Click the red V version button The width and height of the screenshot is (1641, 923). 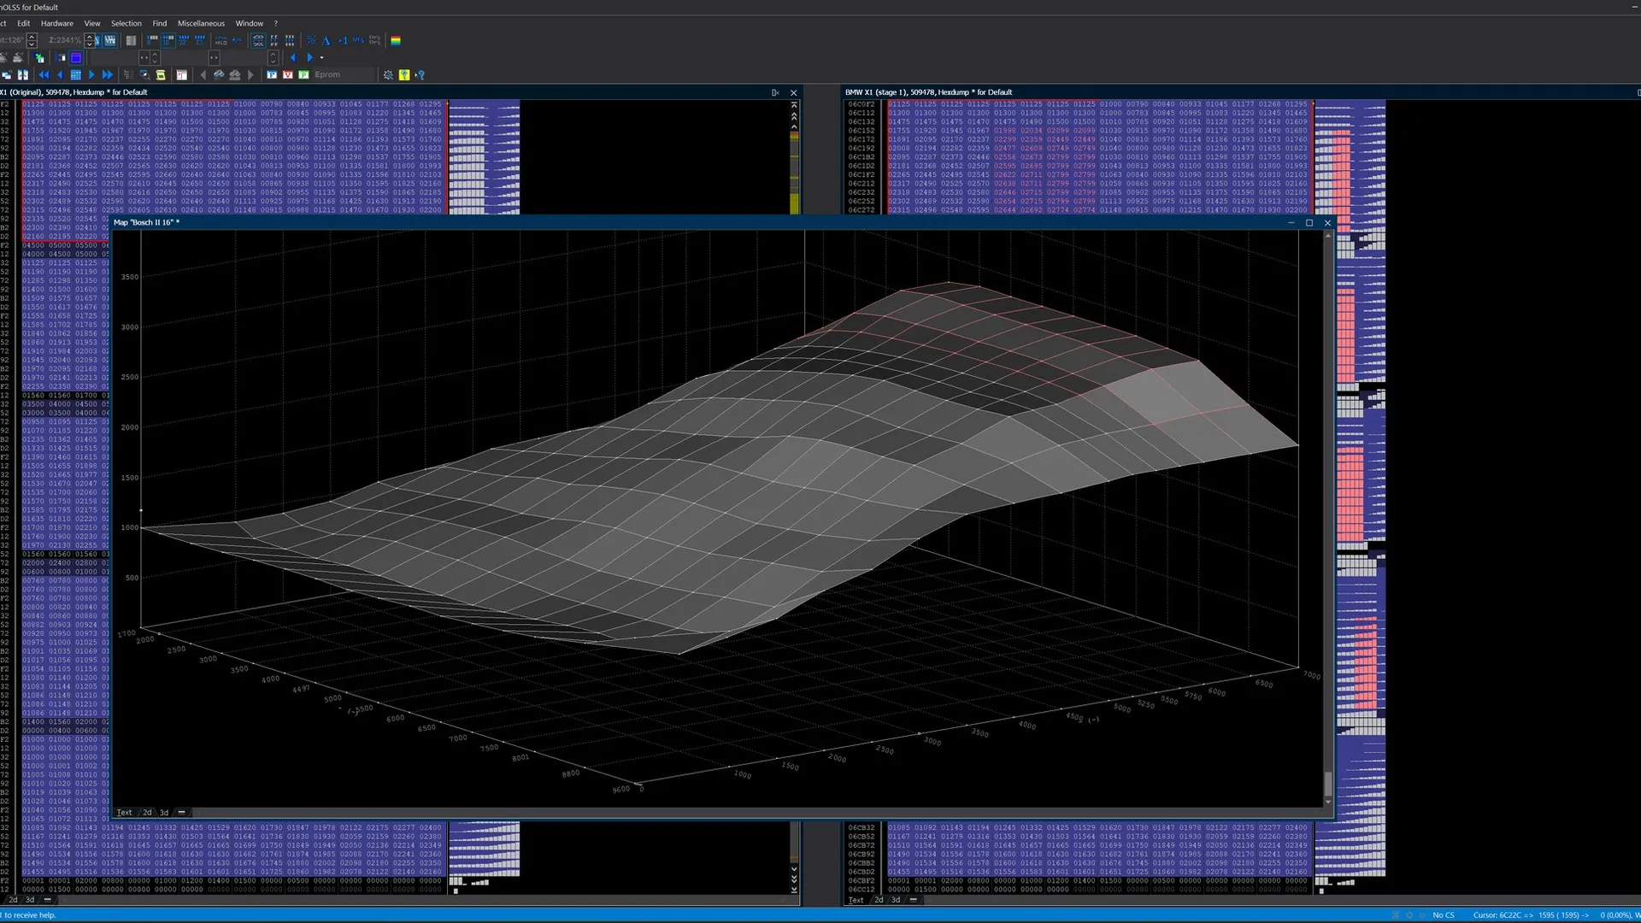(287, 75)
